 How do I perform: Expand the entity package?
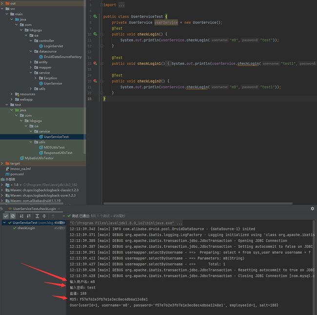click(x=31, y=62)
